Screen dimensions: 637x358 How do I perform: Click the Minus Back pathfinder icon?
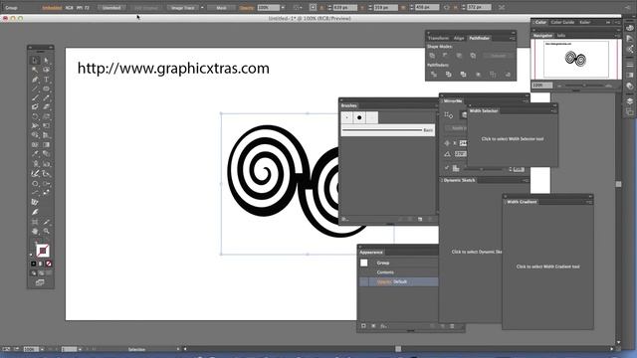[x=508, y=75]
